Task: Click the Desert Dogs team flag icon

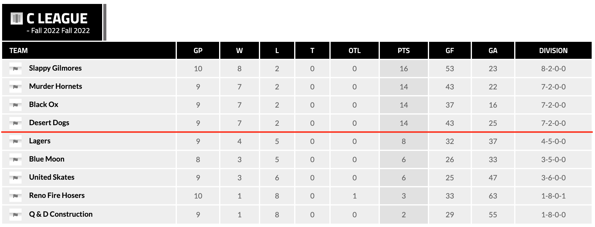Action: click(x=15, y=123)
